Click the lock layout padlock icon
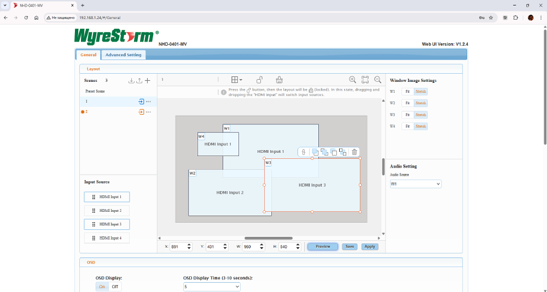Viewport: 547px width, 292px height. 260,80
